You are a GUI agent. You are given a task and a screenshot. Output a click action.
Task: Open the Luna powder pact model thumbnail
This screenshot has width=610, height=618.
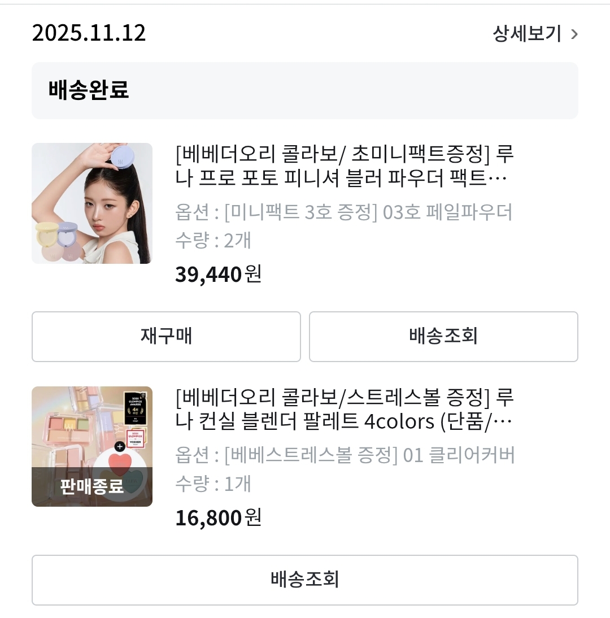point(92,203)
